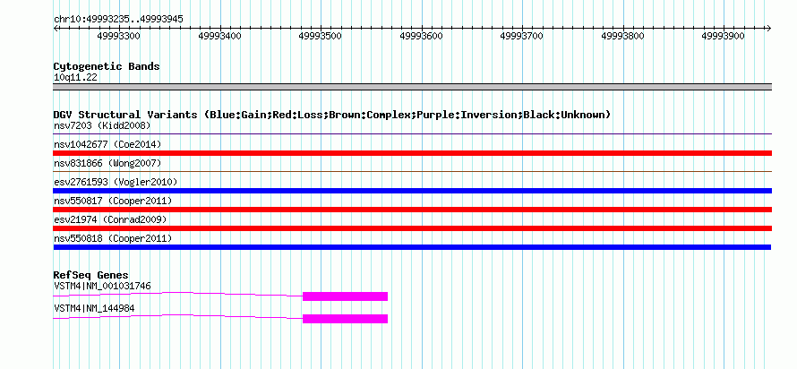This screenshot has width=797, height=369.
Task: Open the Cytogenetic Bands track title
Action: [x=107, y=66]
